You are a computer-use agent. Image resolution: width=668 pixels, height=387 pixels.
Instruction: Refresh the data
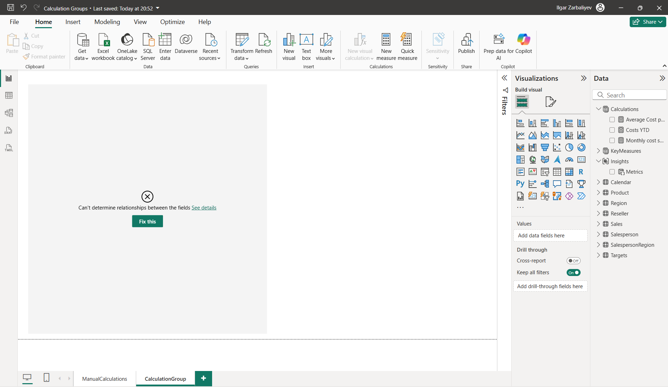264,44
